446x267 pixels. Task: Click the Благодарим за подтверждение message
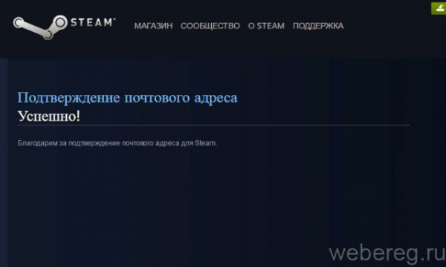117,143
